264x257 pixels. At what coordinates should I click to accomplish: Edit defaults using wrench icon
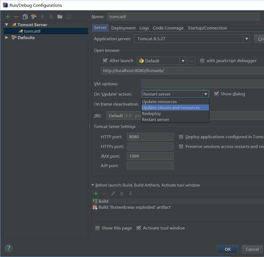[34, 17]
